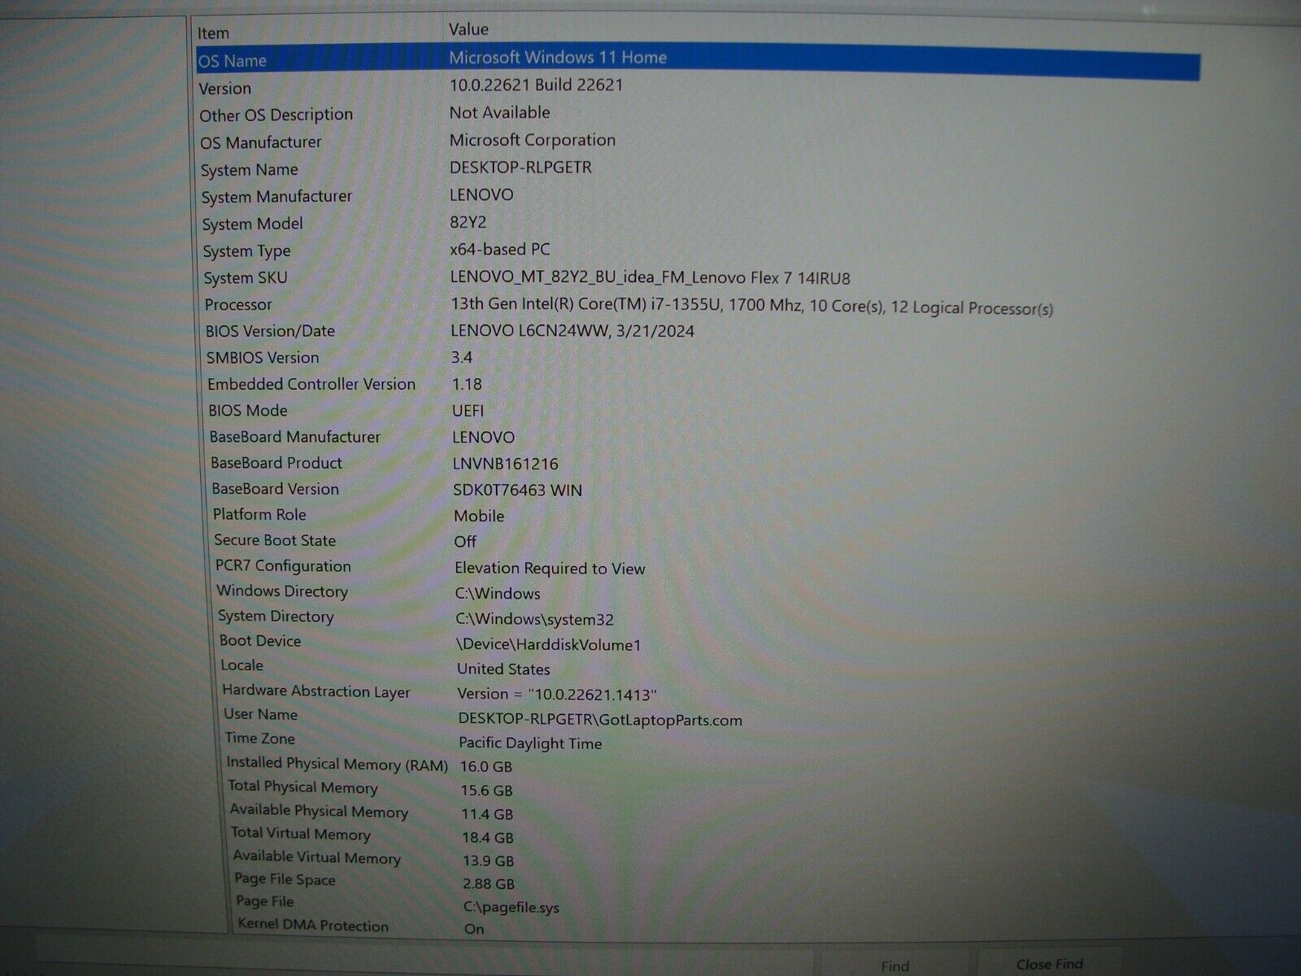Click the 'x64-based PC' value

[x=499, y=250]
